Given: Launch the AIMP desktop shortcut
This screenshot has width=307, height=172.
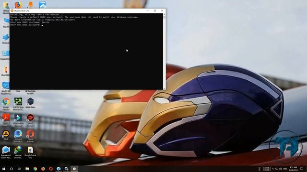Looking at the screenshot, I should (6, 134).
